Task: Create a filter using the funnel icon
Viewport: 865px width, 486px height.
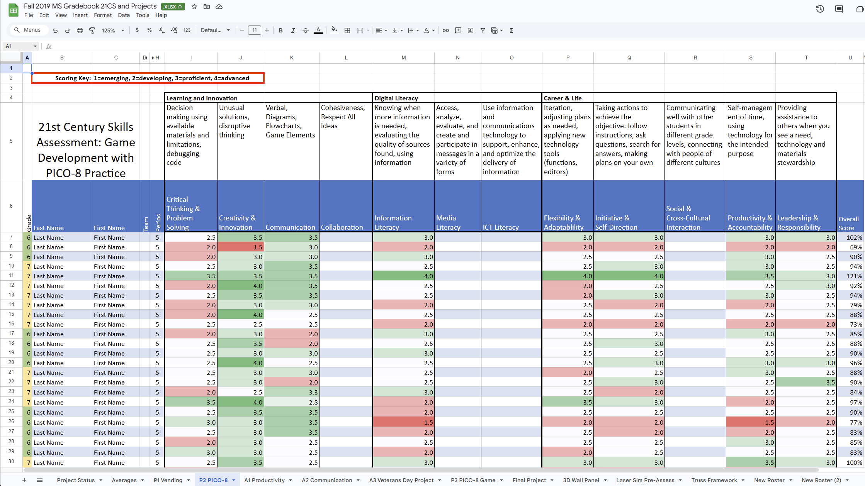Action: (x=483, y=30)
